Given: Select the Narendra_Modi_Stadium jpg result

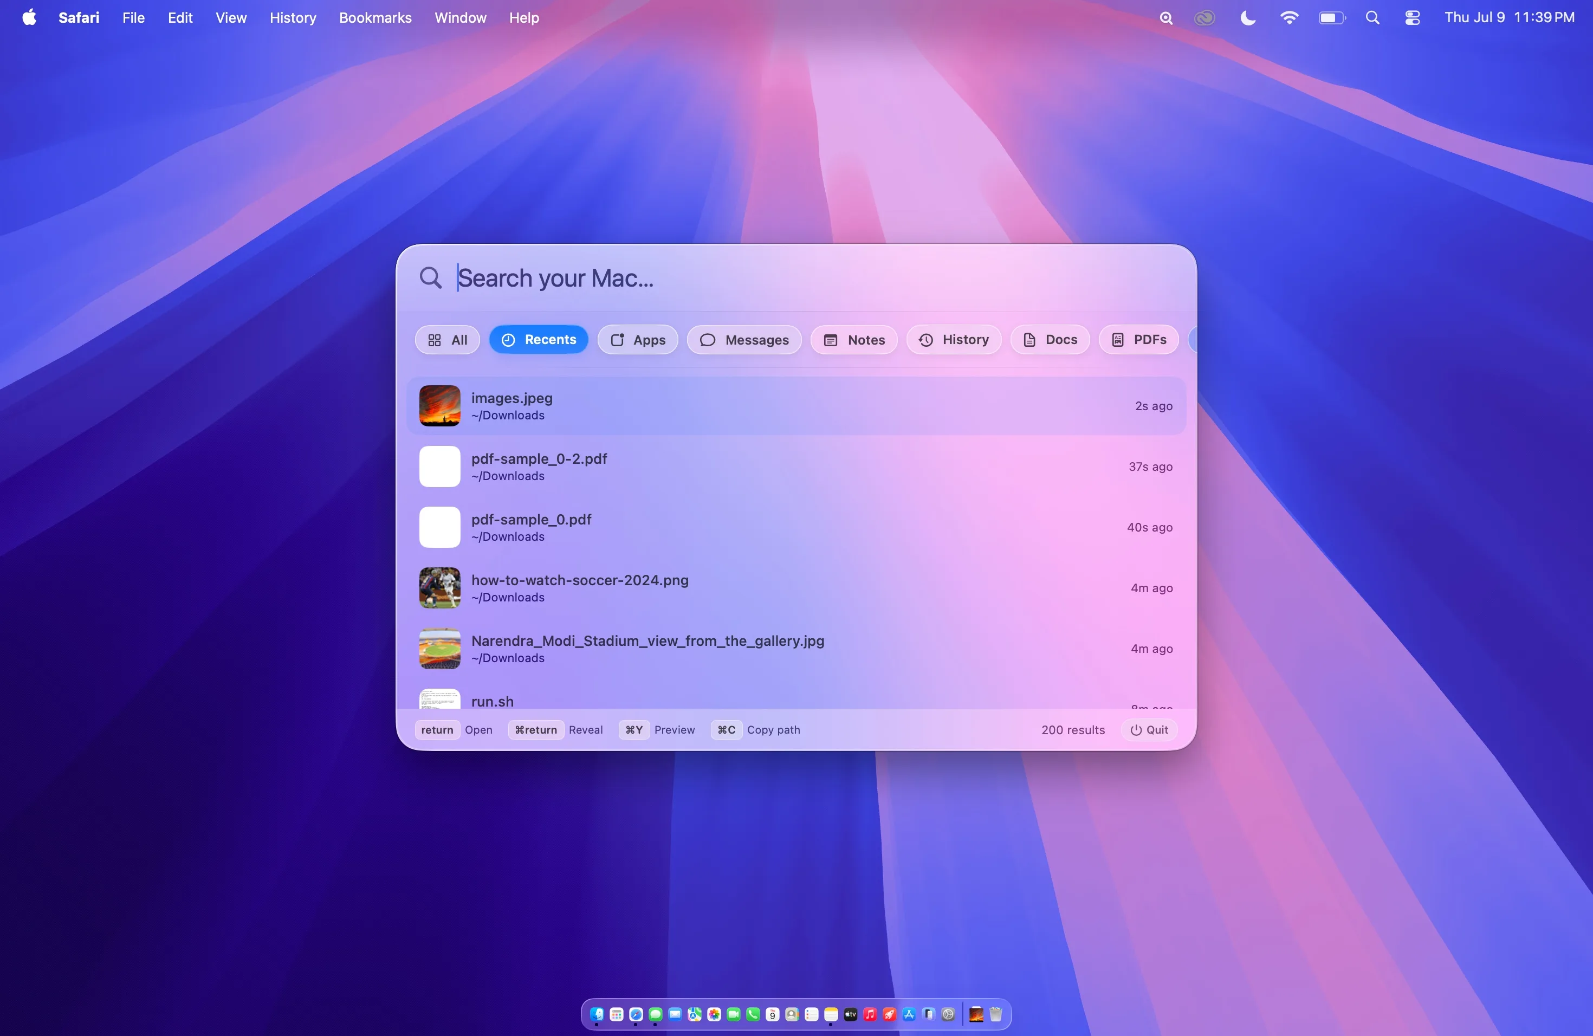Looking at the screenshot, I should [796, 649].
